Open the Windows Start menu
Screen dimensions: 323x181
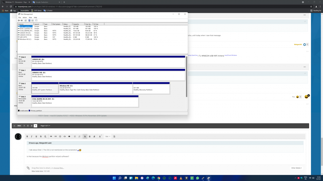[x=114, y=178]
